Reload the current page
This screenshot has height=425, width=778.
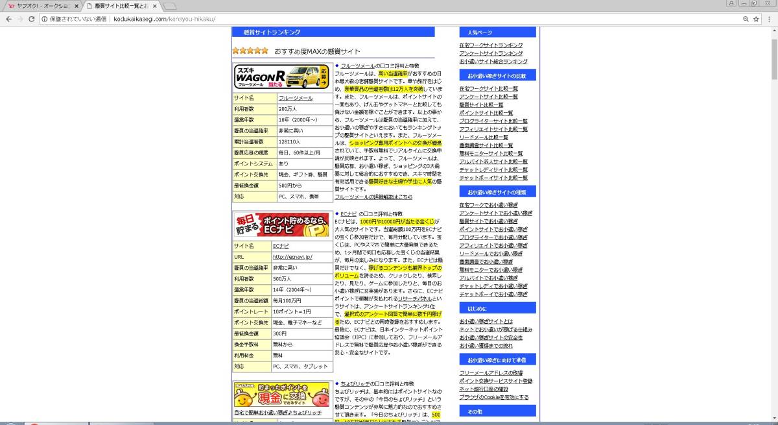[x=32, y=19]
